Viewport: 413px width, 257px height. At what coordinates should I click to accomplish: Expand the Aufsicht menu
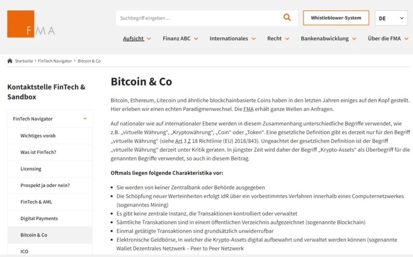point(137,39)
